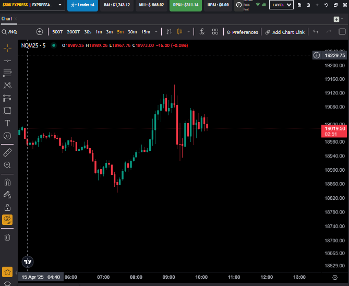Switch to the 2000T interval

click(x=73, y=32)
